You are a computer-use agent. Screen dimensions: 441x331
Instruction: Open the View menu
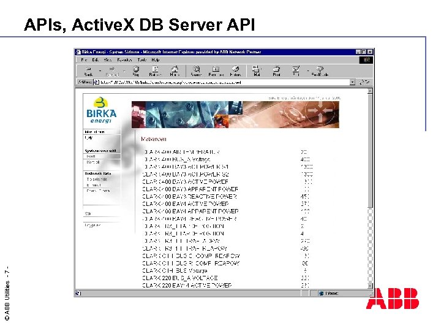point(107,60)
